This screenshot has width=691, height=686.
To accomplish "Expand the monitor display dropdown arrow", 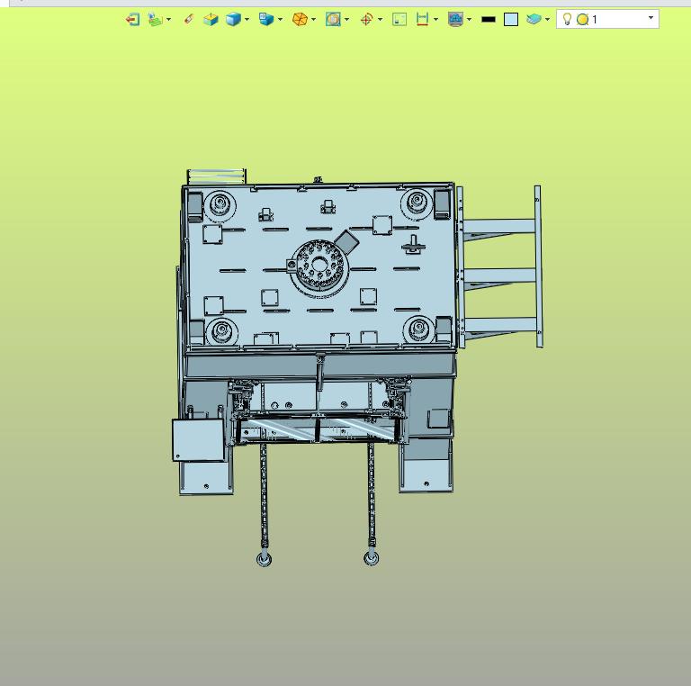I will (x=469, y=20).
